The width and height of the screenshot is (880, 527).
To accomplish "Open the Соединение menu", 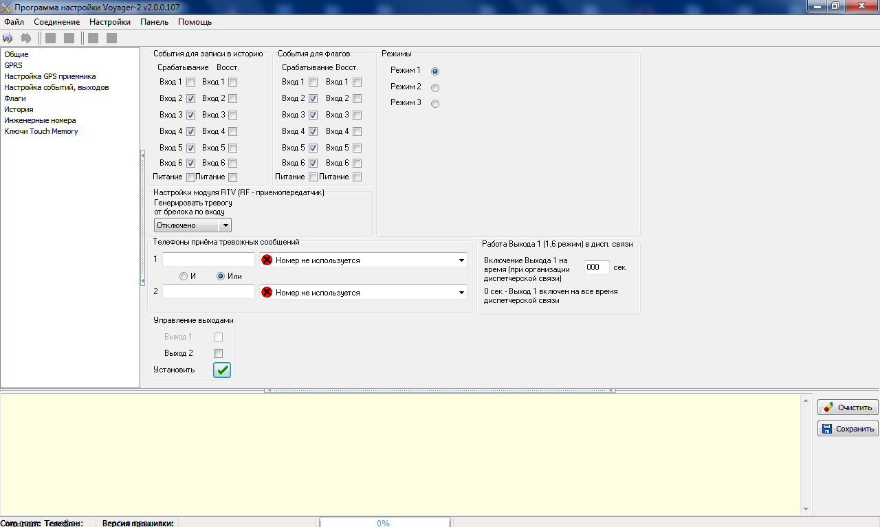I will tap(56, 22).
